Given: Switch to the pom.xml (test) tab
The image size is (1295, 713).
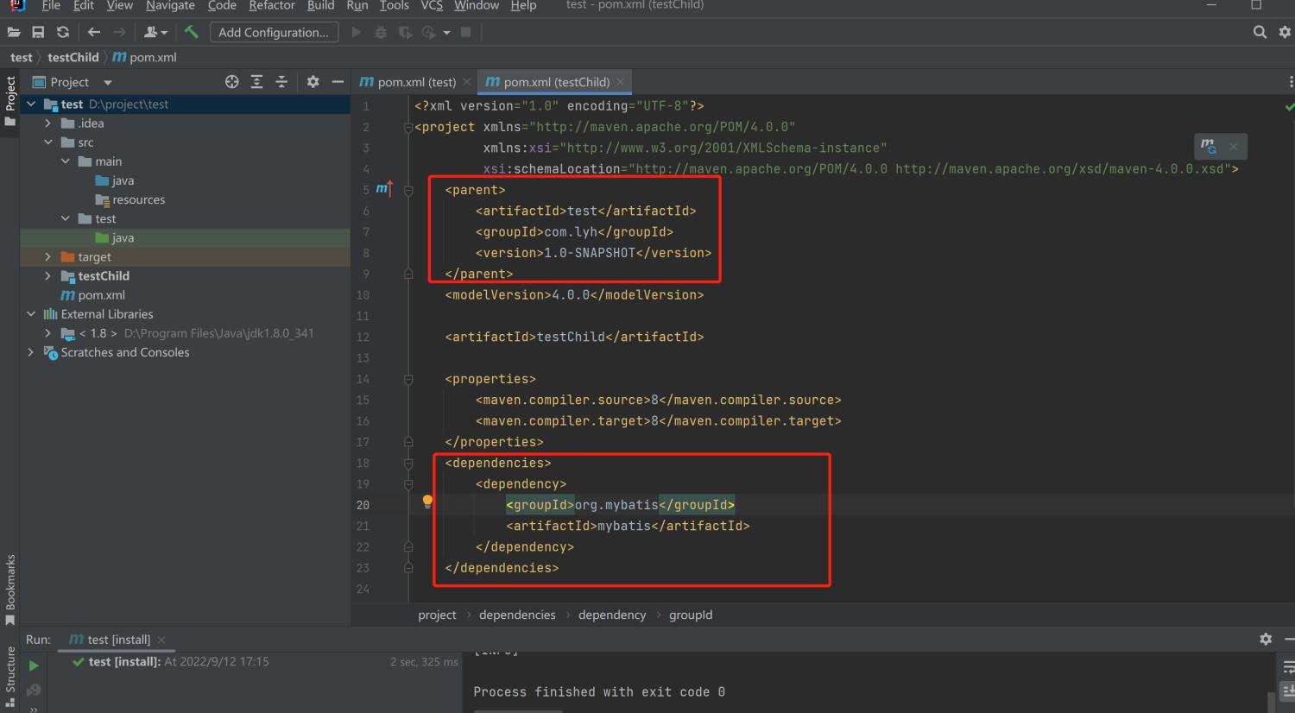Looking at the screenshot, I should click(x=416, y=82).
